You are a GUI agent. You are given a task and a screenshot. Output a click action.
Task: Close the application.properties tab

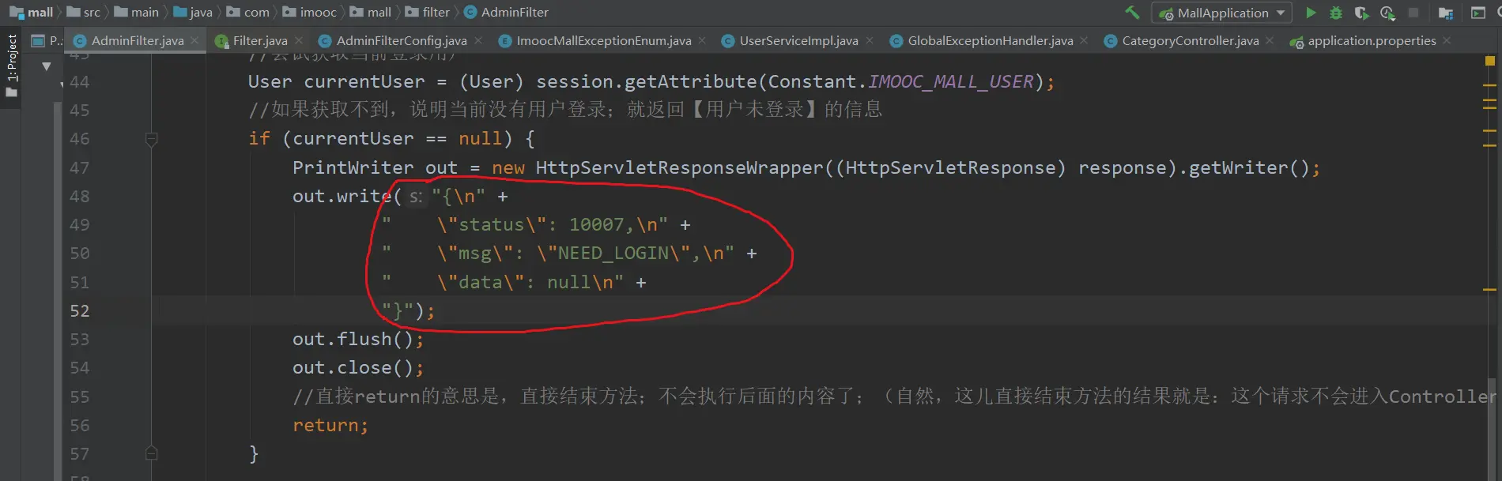point(1447,40)
